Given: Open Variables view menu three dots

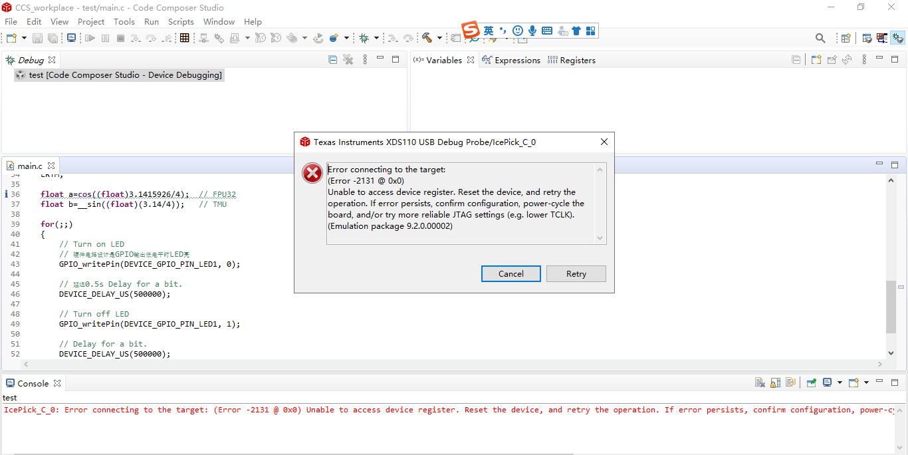Looking at the screenshot, I should [x=864, y=60].
